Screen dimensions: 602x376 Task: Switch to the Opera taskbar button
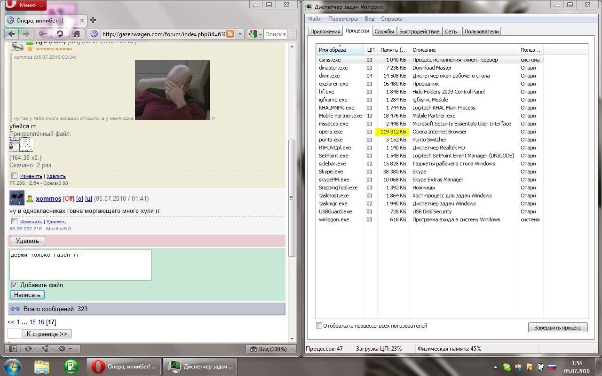click(124, 366)
